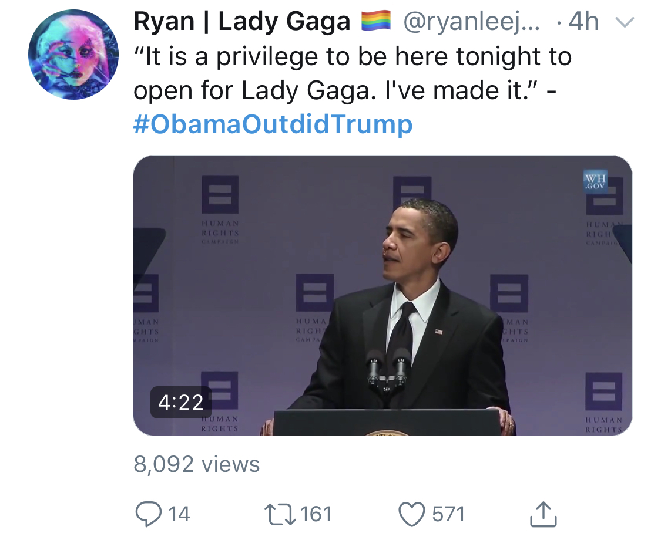The width and height of the screenshot is (661, 557).
Task: Like the tweet with the heart icon
Action: pyautogui.click(x=411, y=515)
